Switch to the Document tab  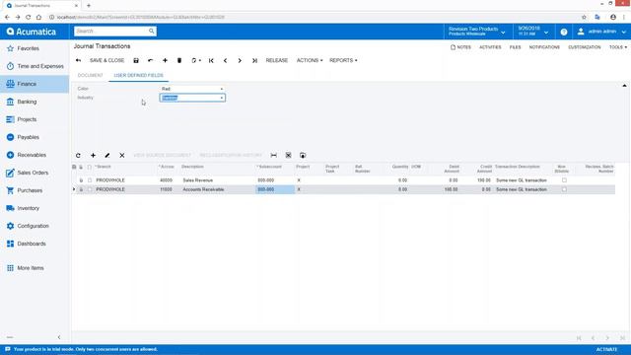(90, 75)
